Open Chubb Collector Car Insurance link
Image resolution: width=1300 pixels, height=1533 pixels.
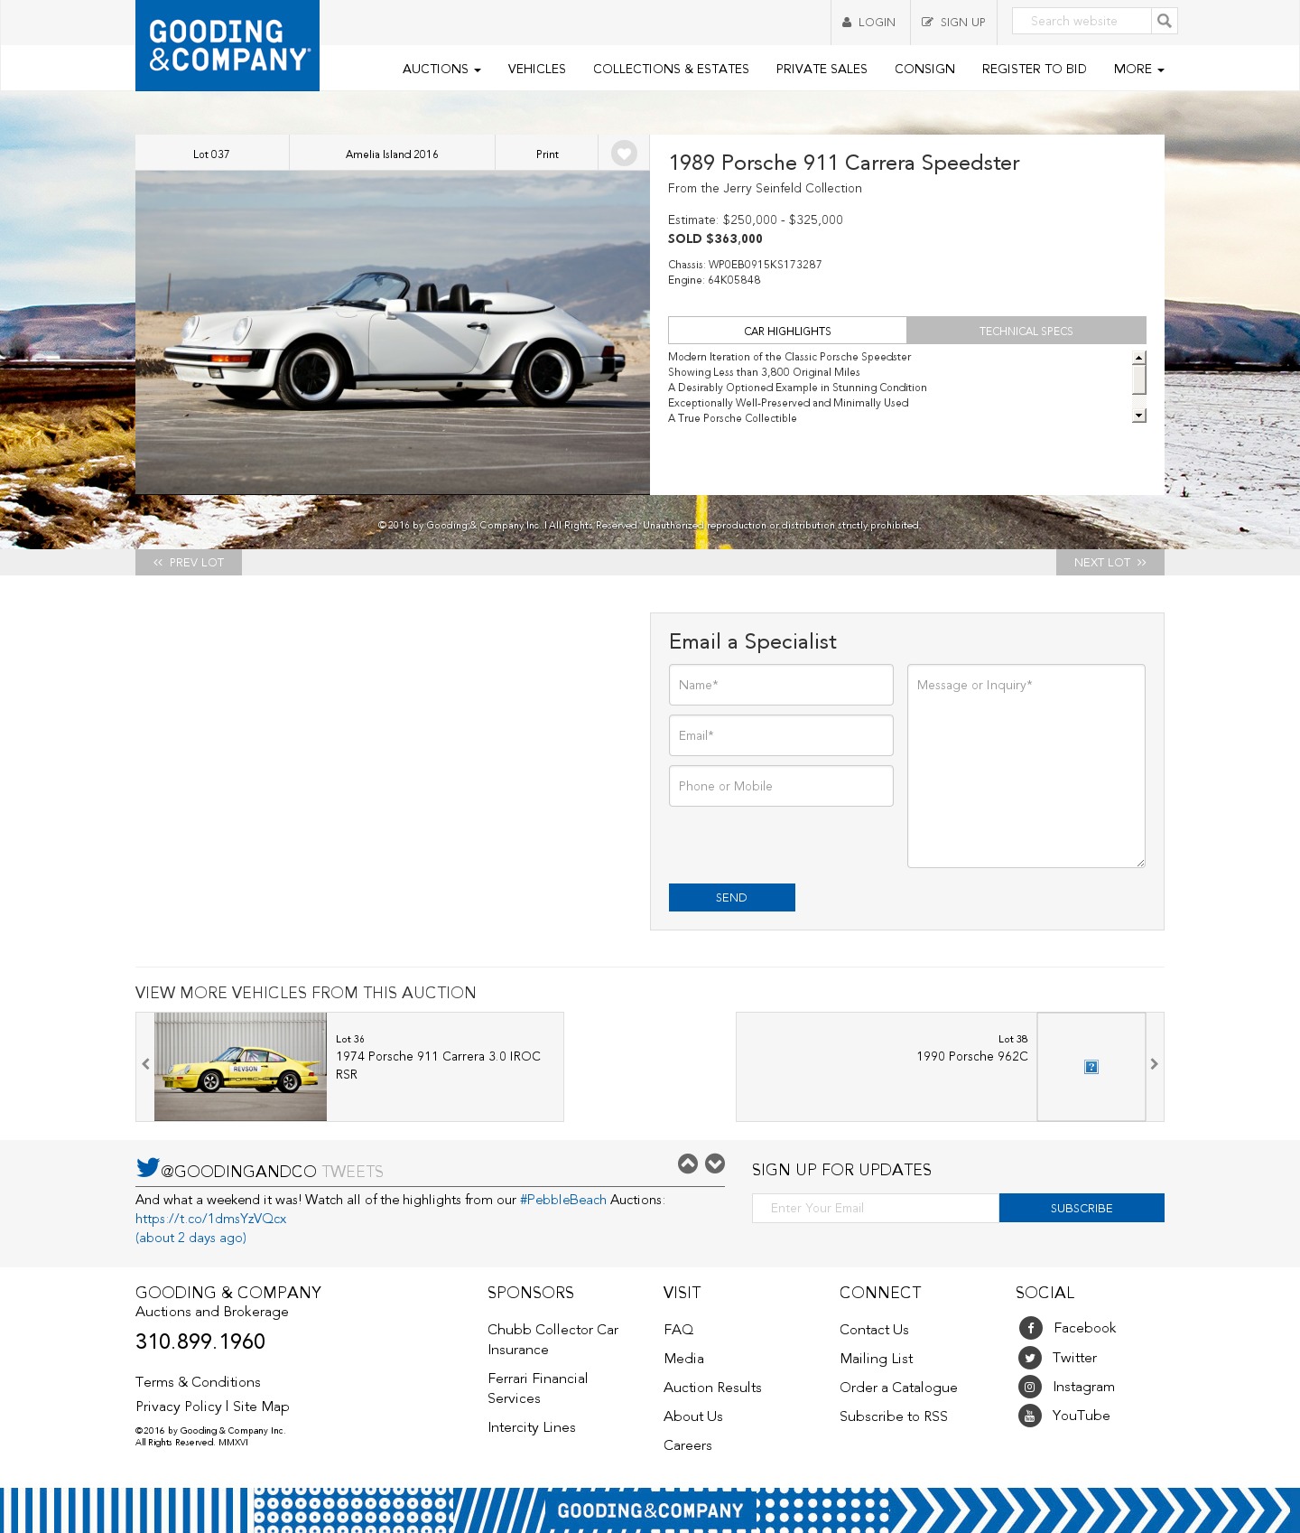[x=553, y=1340]
